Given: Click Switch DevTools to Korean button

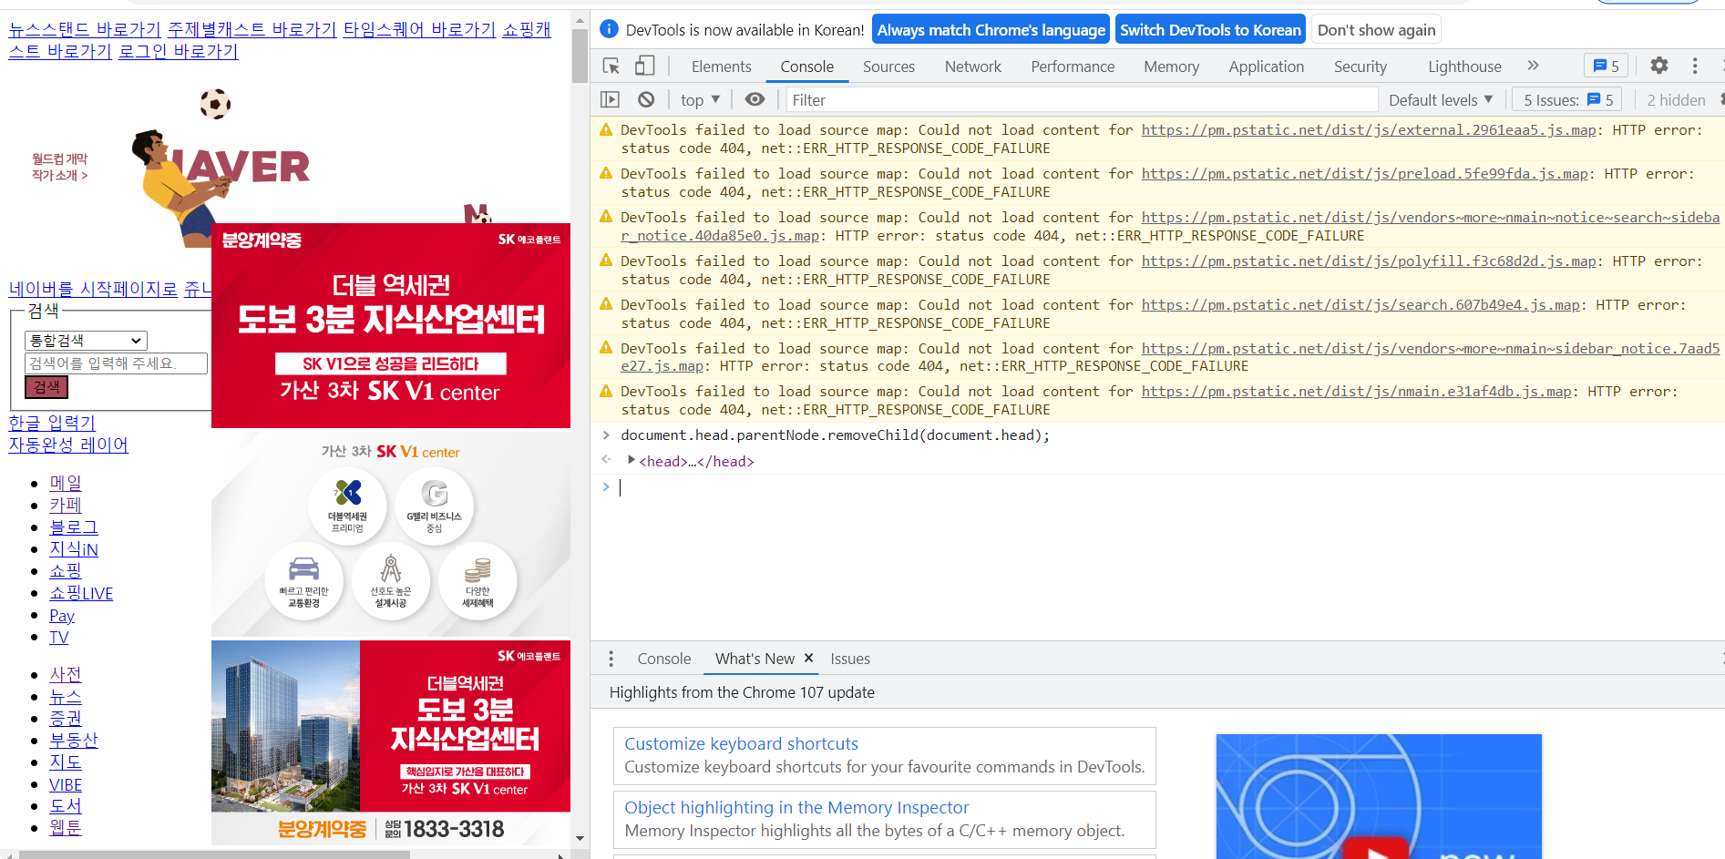Looking at the screenshot, I should pos(1210,30).
